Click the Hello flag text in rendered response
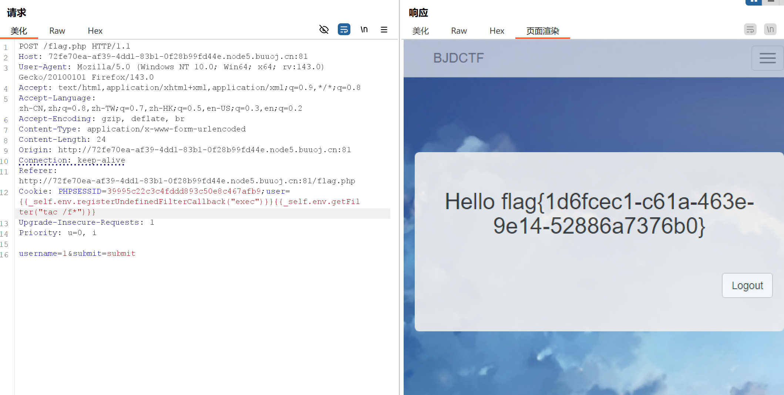The image size is (784, 395). coord(599,214)
